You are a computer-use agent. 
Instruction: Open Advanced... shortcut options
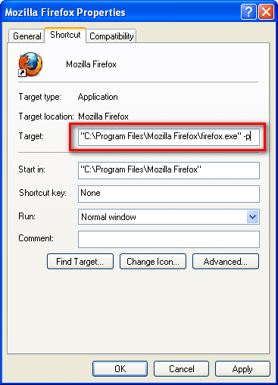[x=226, y=262]
